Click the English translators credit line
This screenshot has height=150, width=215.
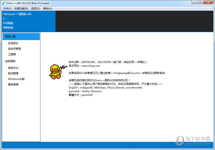pyautogui.click(x=106, y=87)
